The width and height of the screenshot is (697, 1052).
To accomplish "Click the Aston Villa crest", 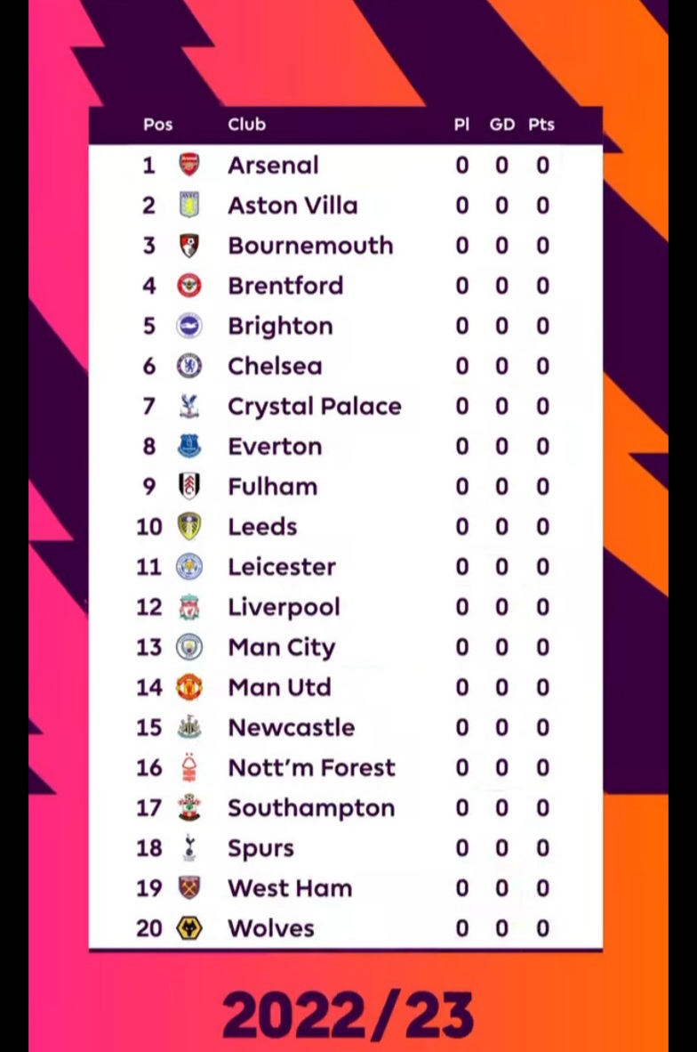I will [x=189, y=205].
